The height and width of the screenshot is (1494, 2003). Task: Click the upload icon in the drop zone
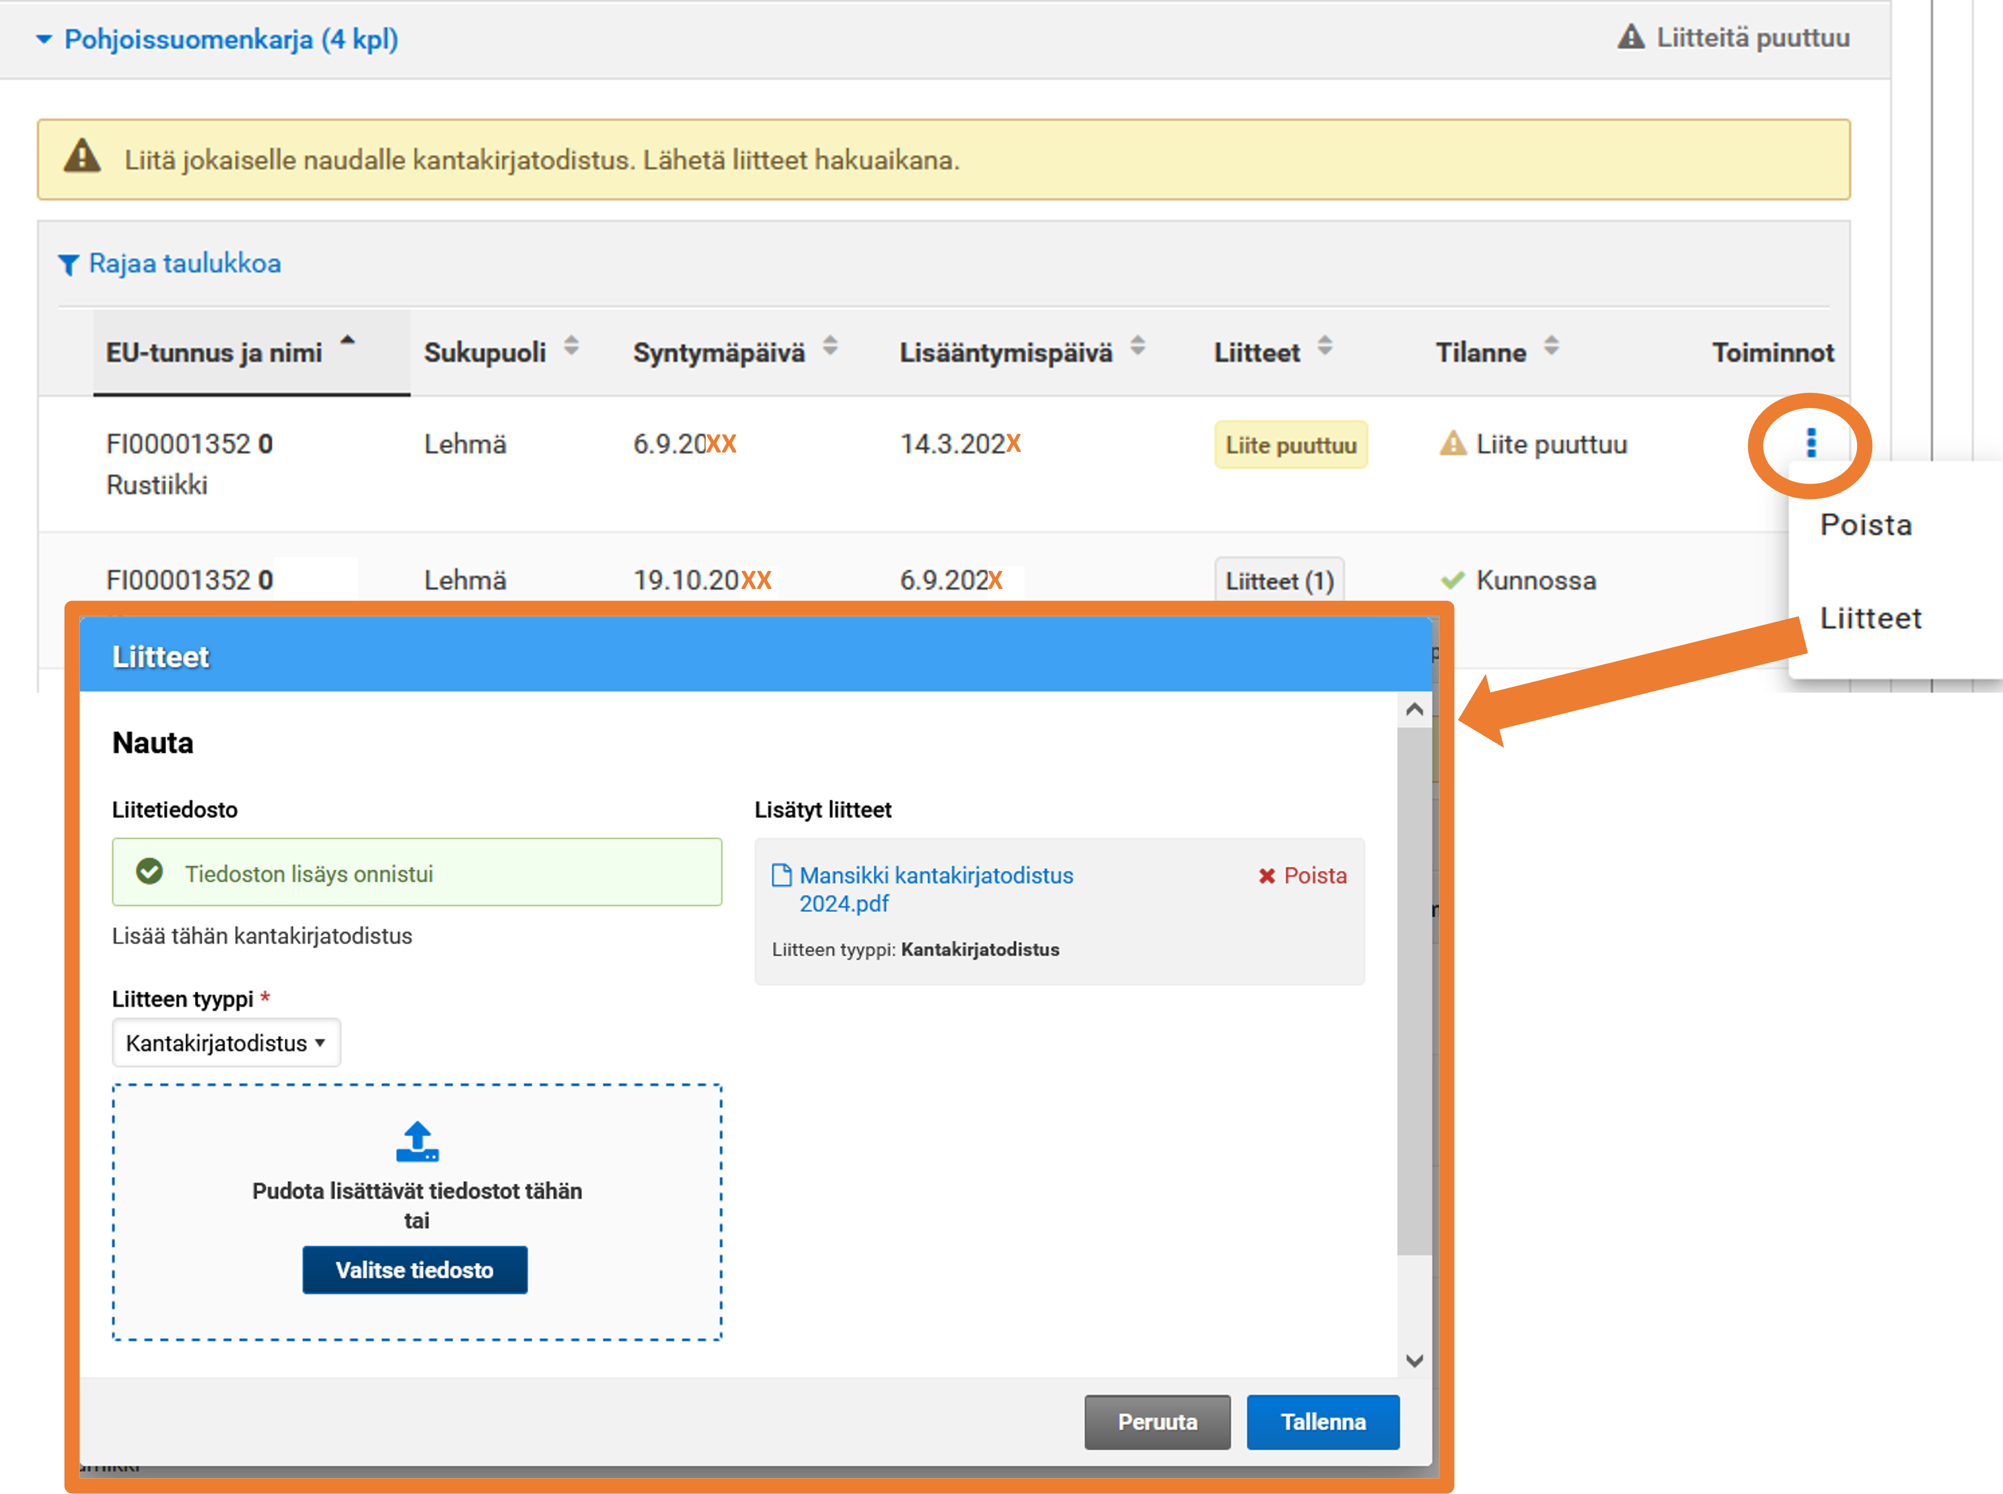[417, 1142]
